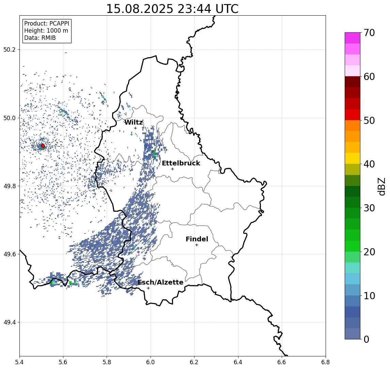The image size is (390, 369).
Task: Click the 'Height: 1000 m' legend line
Action: [x=46, y=31]
